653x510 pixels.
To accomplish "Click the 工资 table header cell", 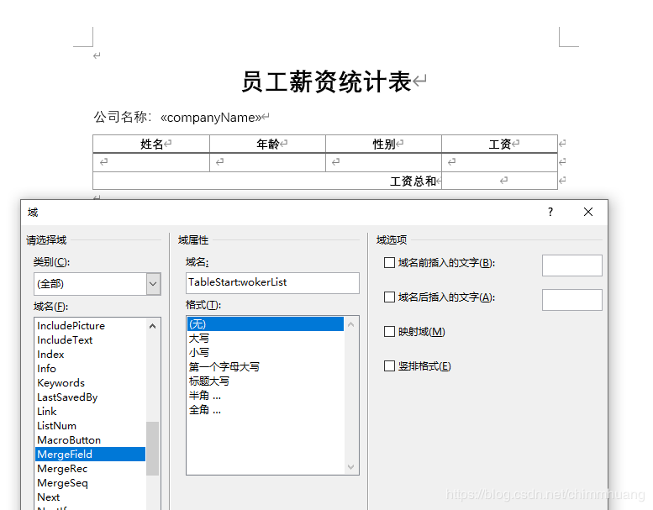I will [x=500, y=144].
